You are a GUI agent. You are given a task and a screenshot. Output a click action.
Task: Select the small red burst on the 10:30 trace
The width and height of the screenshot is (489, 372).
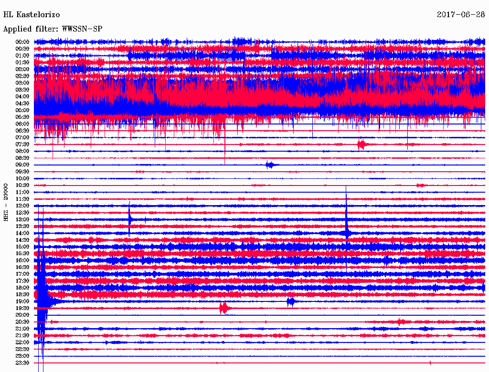421,186
